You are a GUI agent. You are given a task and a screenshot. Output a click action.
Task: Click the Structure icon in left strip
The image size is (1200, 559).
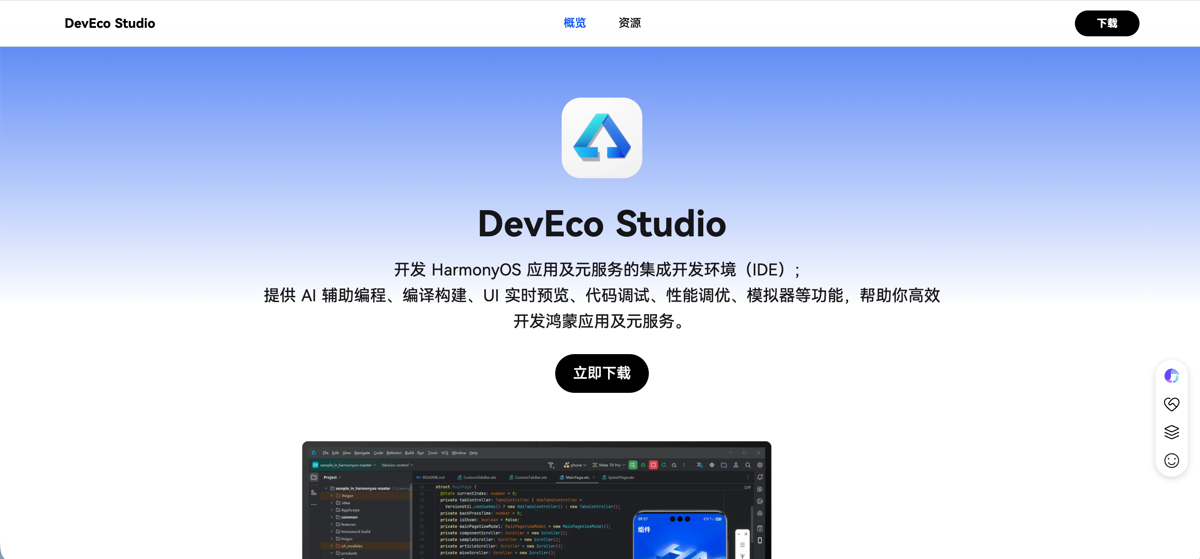[x=314, y=492]
